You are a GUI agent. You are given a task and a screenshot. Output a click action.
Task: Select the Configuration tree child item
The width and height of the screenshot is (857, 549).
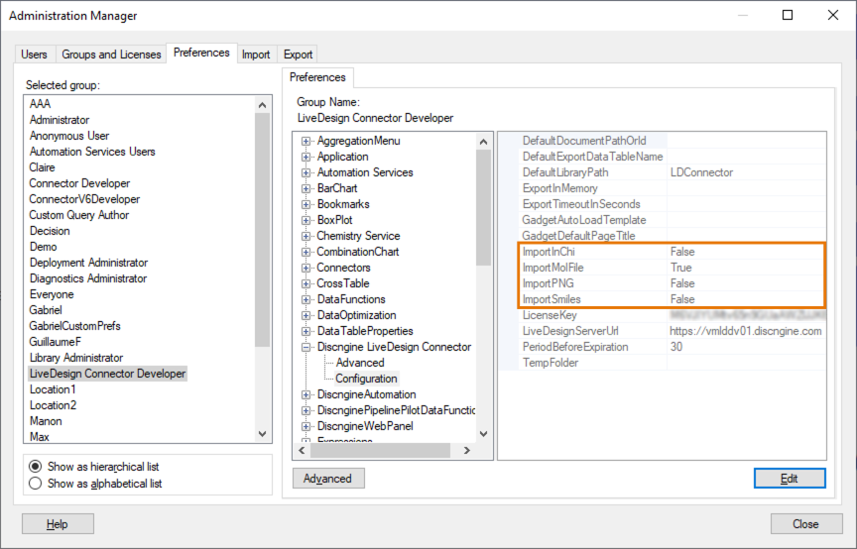tap(366, 379)
